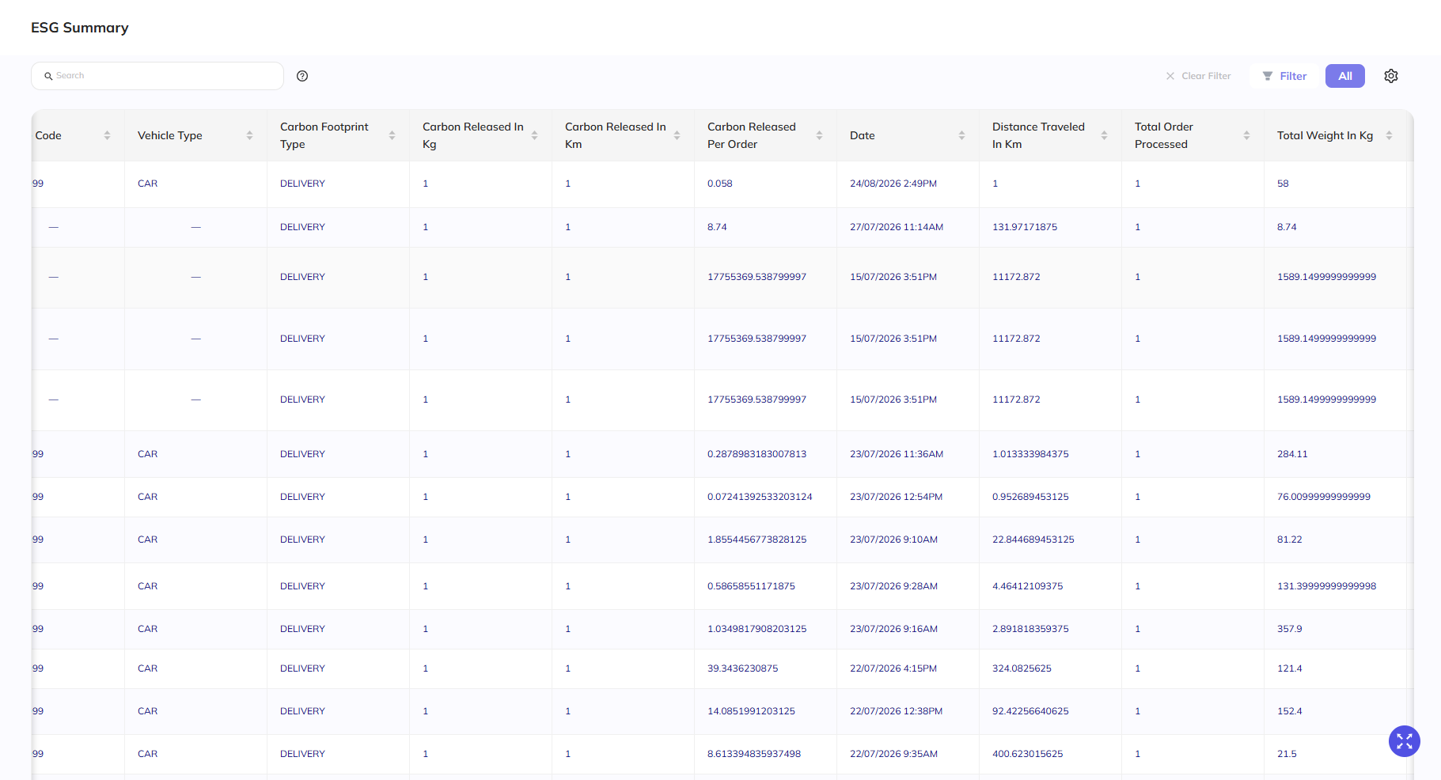
Task: Click the X icon beside Clear Filter
Action: (x=1170, y=76)
